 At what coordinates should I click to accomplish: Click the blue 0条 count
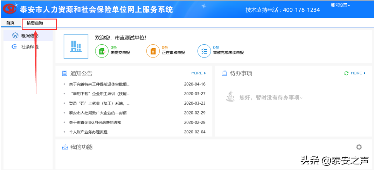click(x=216, y=47)
